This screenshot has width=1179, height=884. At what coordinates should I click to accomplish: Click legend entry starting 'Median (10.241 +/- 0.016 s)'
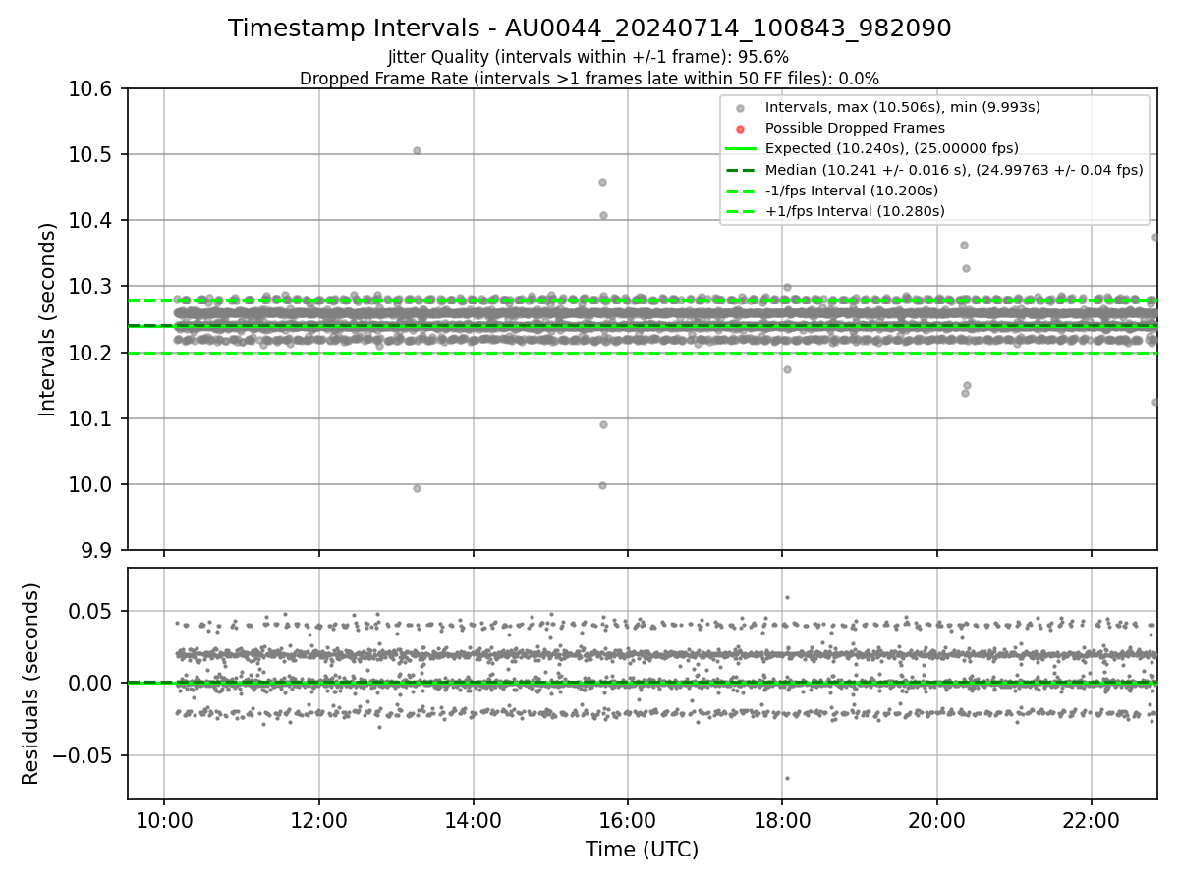[x=954, y=169]
